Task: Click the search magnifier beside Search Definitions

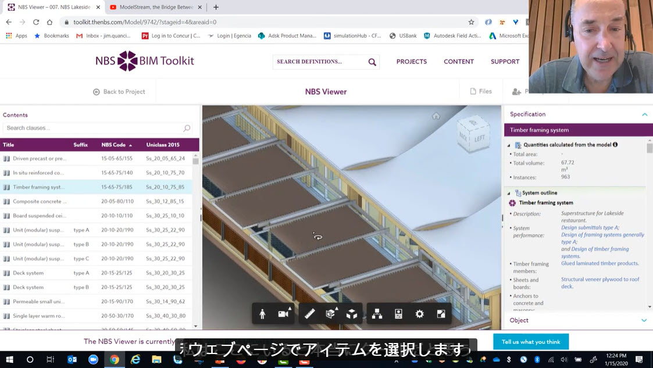Action: point(372,62)
